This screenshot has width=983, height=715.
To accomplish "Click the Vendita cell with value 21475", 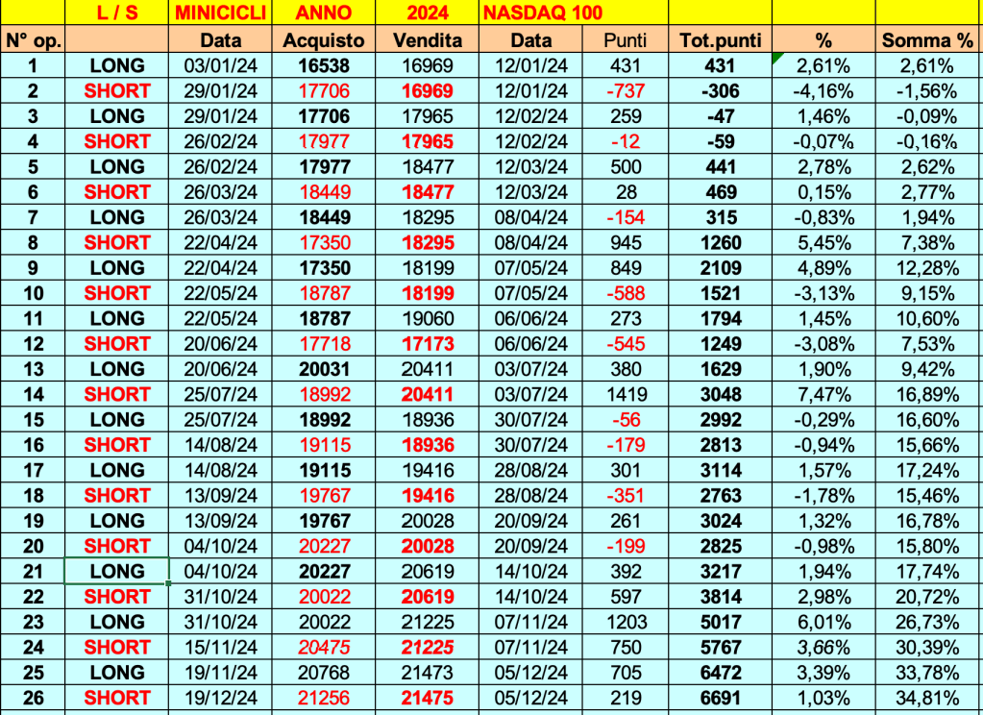I will tap(428, 698).
